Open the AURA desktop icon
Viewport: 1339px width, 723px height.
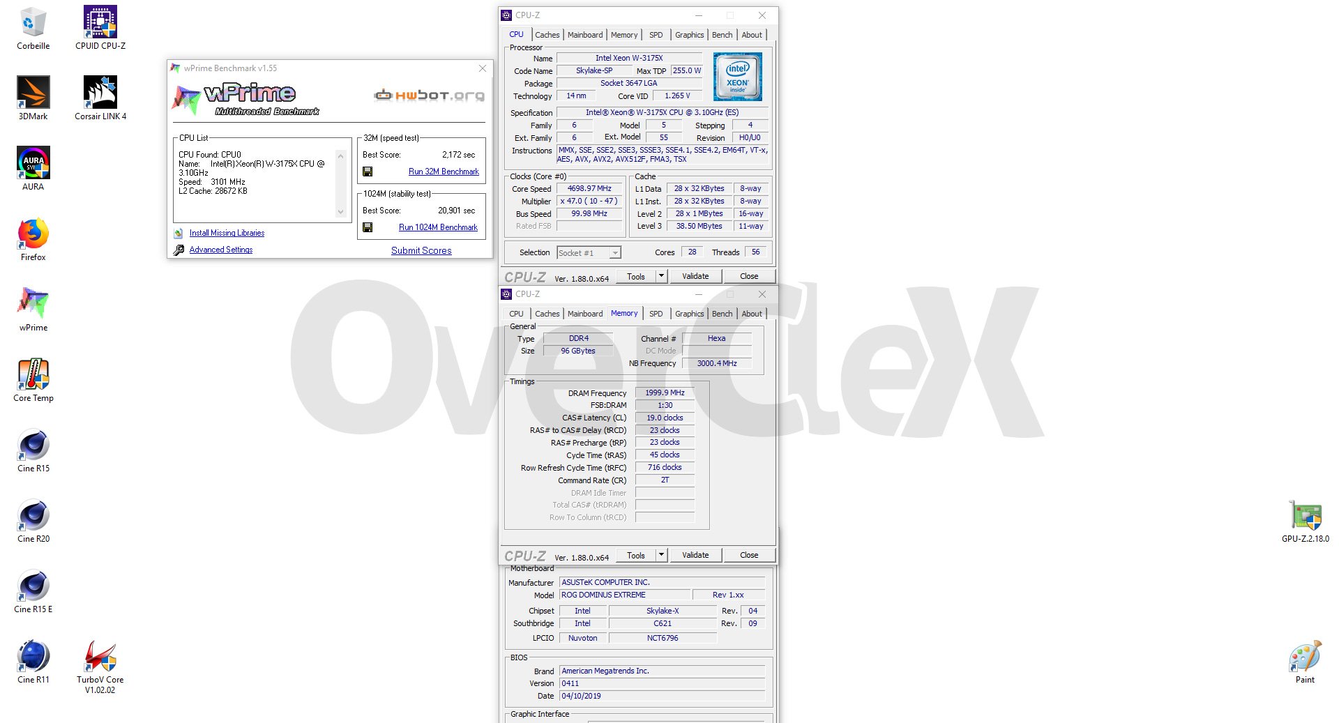coord(33,169)
